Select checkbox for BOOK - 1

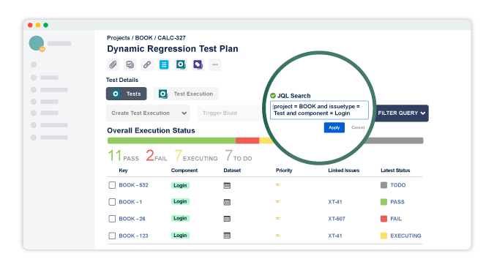point(112,202)
